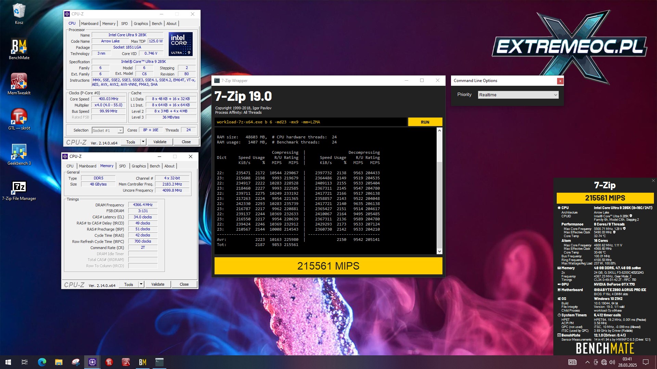Close the BenchMate 7-Zip result overlay
Viewport: 657px width, 369px height.
(x=653, y=181)
